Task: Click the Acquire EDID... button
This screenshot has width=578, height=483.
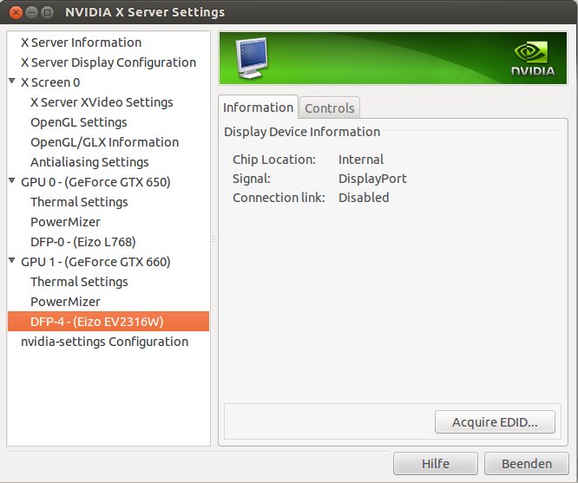Action: (x=495, y=421)
